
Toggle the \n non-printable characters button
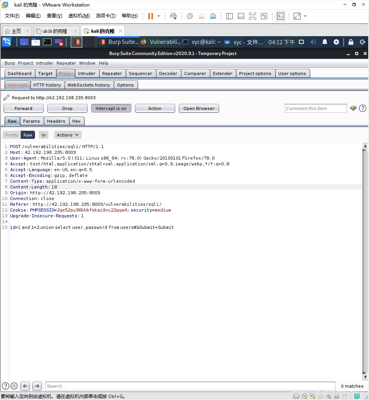43,135
